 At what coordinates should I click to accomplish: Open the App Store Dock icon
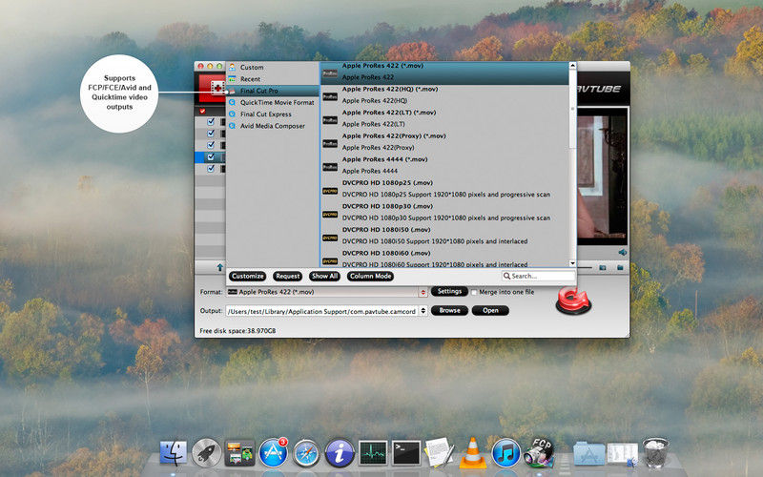click(273, 452)
